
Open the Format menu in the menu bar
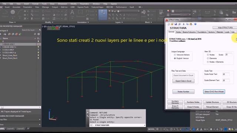coord(35,4)
